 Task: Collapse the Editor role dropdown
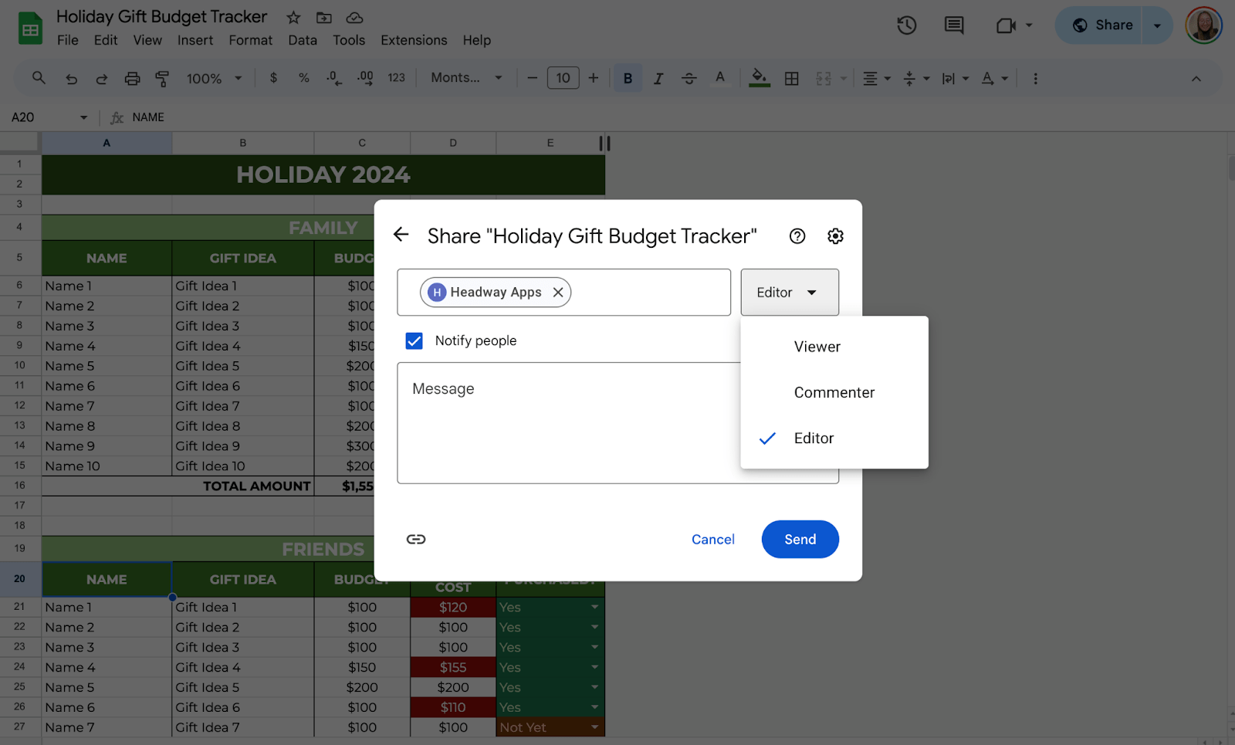789,293
